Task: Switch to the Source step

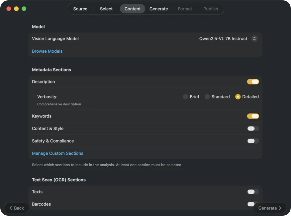Action: click(x=80, y=9)
